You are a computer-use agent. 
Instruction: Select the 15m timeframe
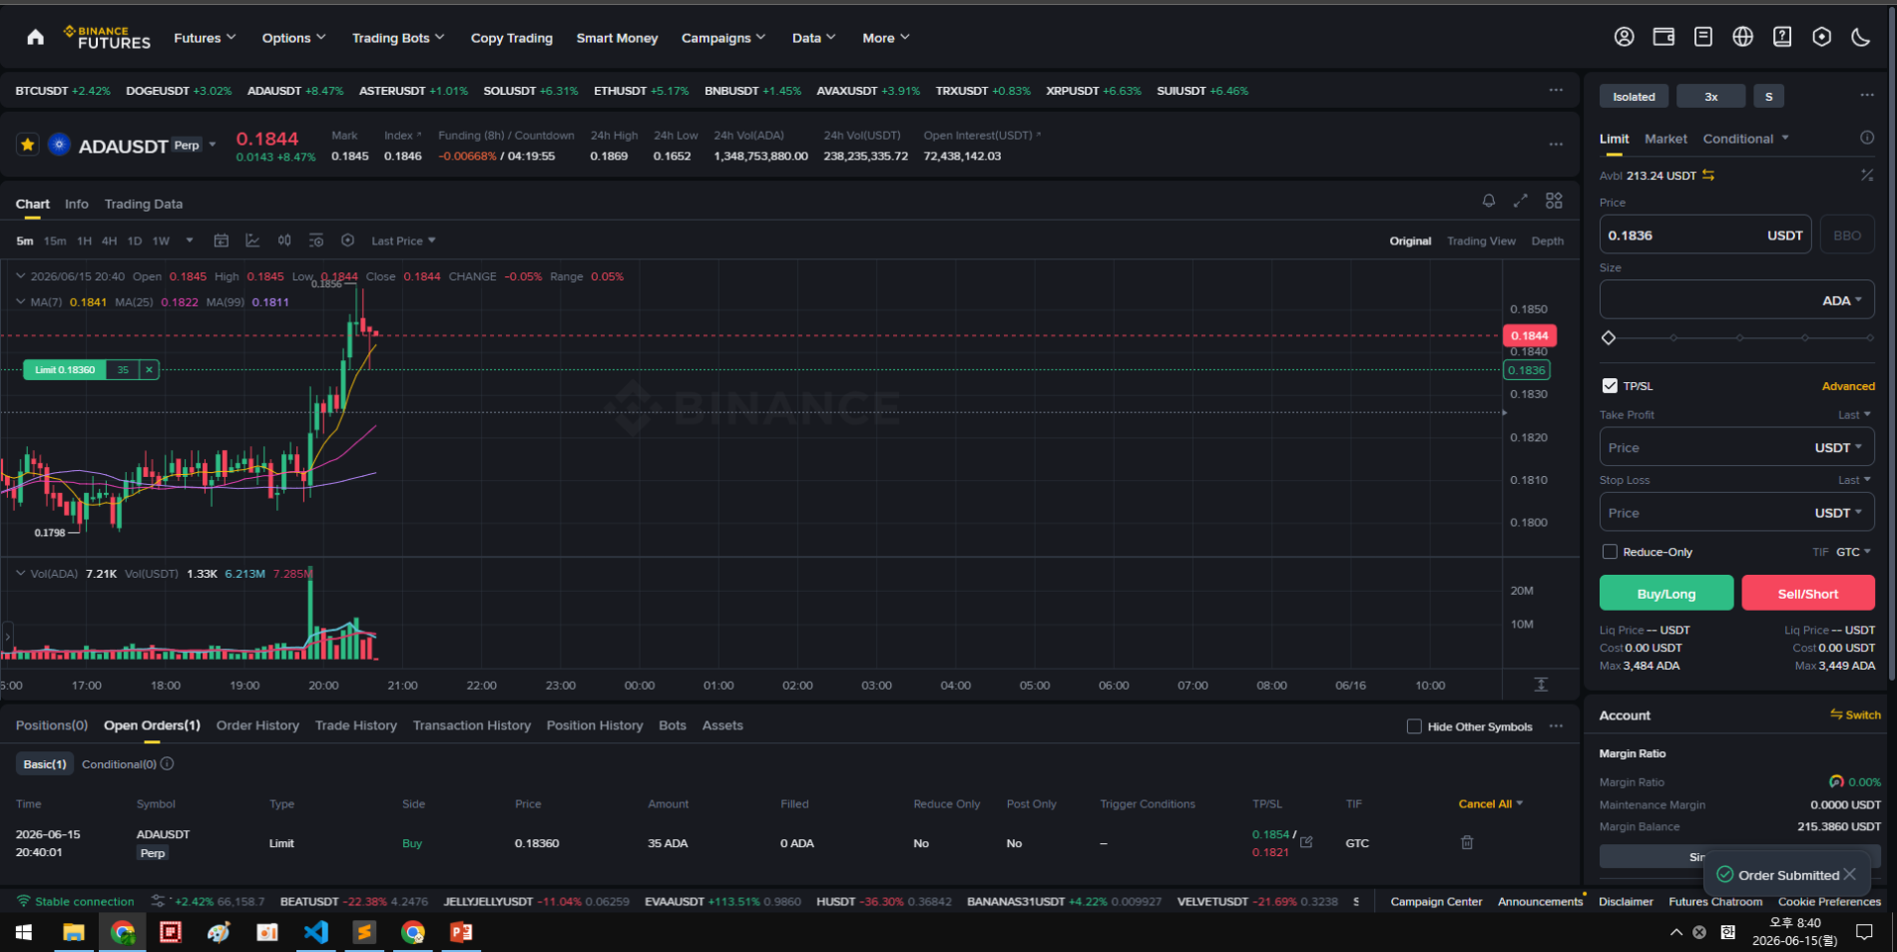pos(54,240)
